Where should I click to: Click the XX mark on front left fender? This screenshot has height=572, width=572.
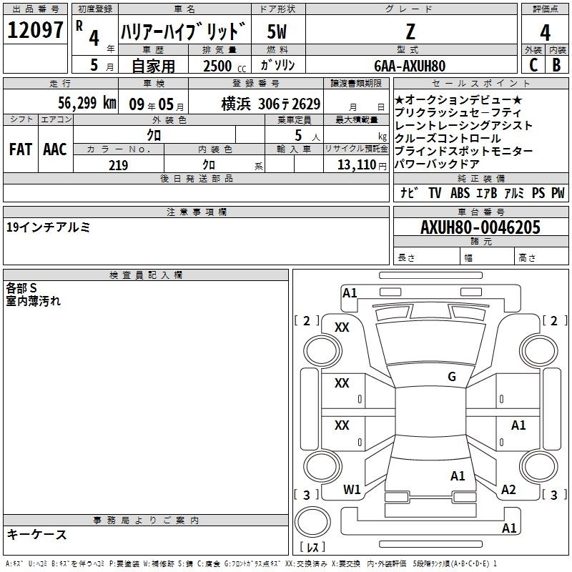342,327
